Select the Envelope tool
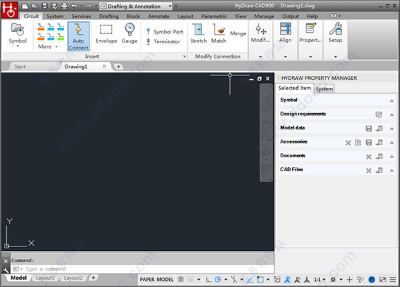This screenshot has width=400, height=287. click(107, 34)
